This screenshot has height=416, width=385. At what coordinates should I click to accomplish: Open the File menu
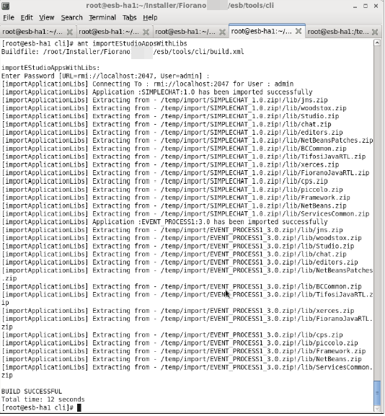pyautogui.click(x=9, y=17)
